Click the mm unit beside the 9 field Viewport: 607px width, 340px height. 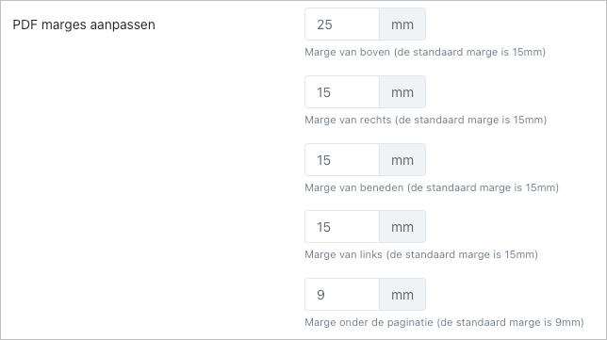click(402, 295)
